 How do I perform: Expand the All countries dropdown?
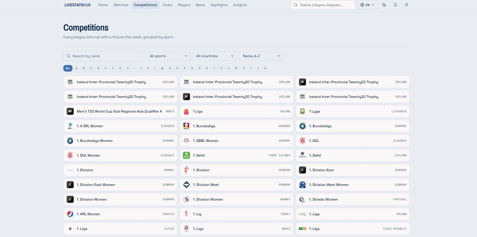coord(215,56)
